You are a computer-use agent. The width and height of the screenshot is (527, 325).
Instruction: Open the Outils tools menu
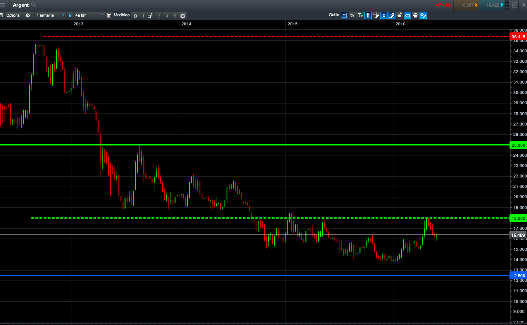pyautogui.click(x=334, y=15)
